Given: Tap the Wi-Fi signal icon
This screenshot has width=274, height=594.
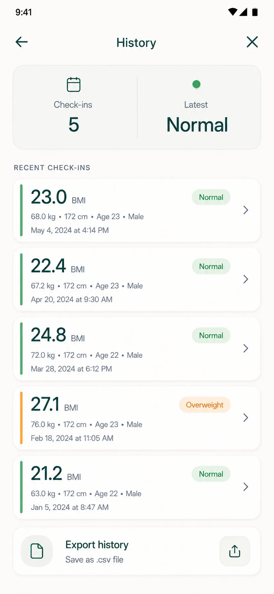Looking at the screenshot, I should coord(233,12).
